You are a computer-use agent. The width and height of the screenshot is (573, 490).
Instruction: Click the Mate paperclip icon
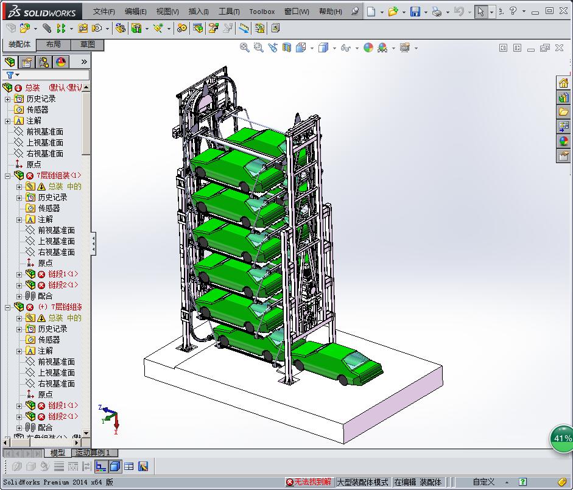point(47,28)
